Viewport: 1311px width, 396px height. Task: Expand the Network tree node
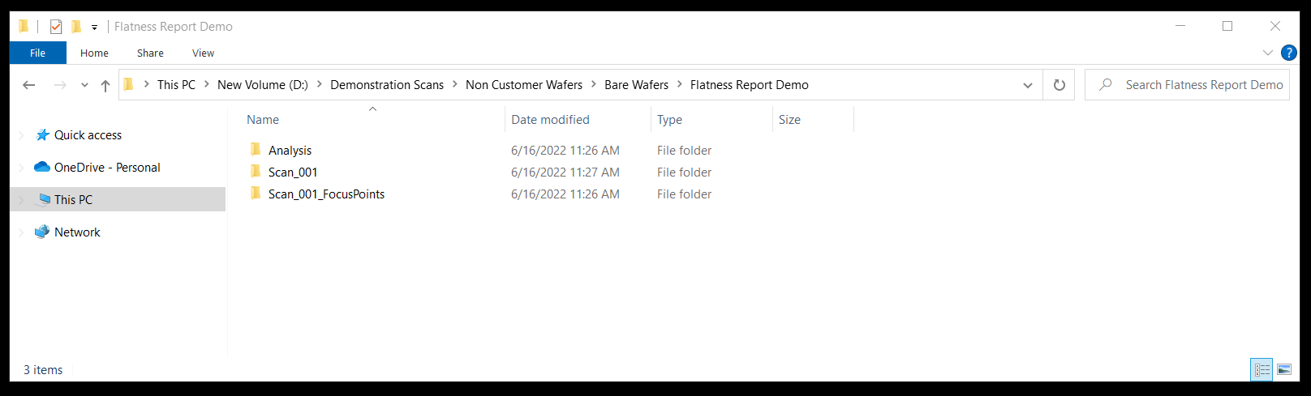21,232
